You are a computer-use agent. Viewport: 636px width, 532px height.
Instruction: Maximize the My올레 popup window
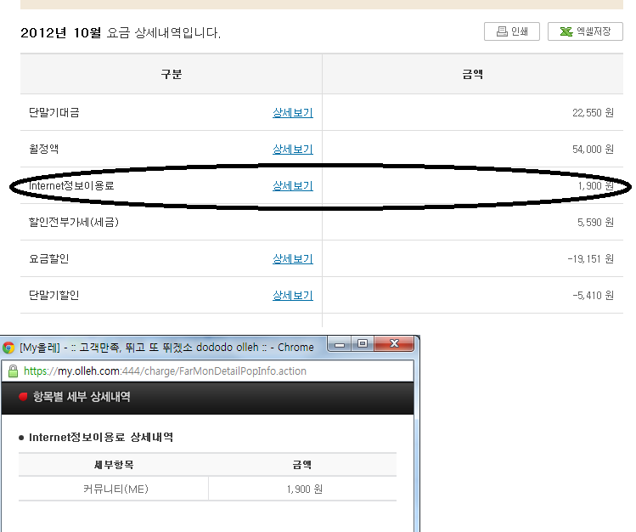click(363, 345)
